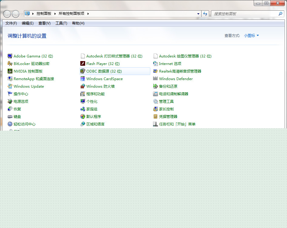Go back with the Back arrow button

7,14
